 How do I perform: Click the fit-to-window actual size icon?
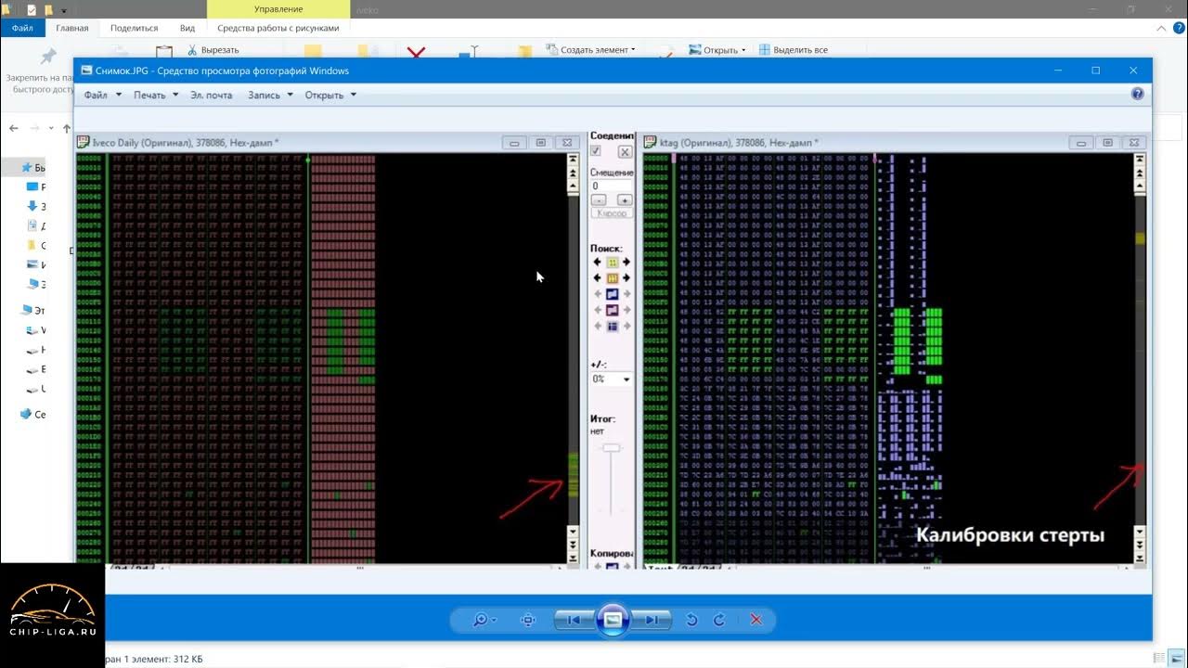point(528,620)
